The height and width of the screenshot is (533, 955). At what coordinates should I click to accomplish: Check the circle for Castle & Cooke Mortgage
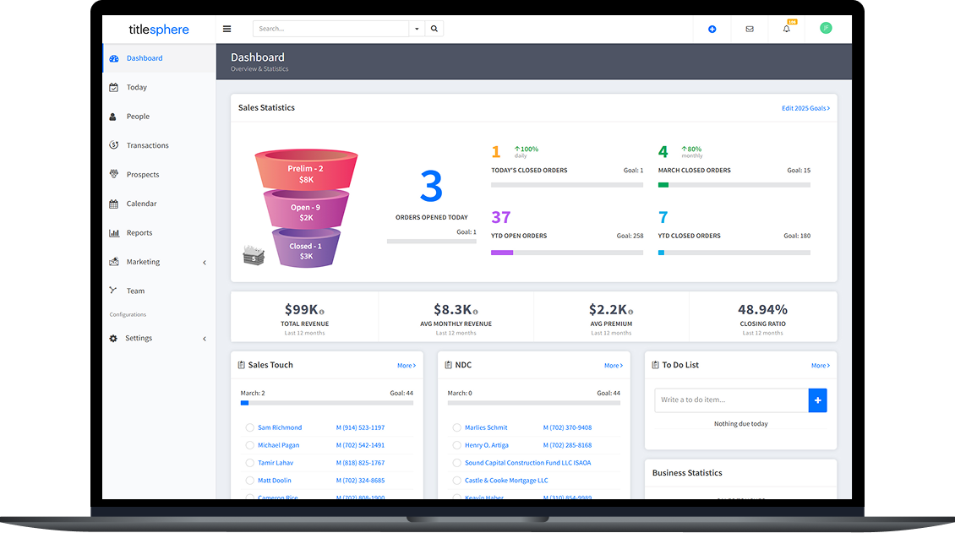click(456, 481)
